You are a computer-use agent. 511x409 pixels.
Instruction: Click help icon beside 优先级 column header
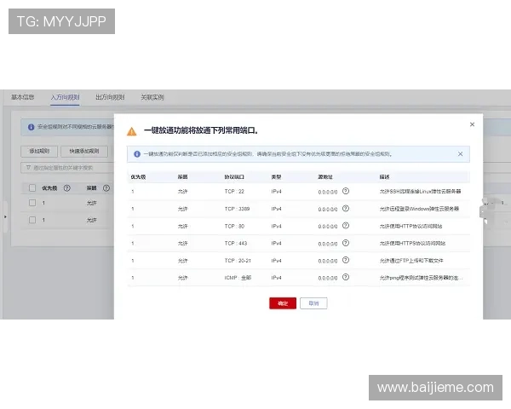tap(66, 187)
